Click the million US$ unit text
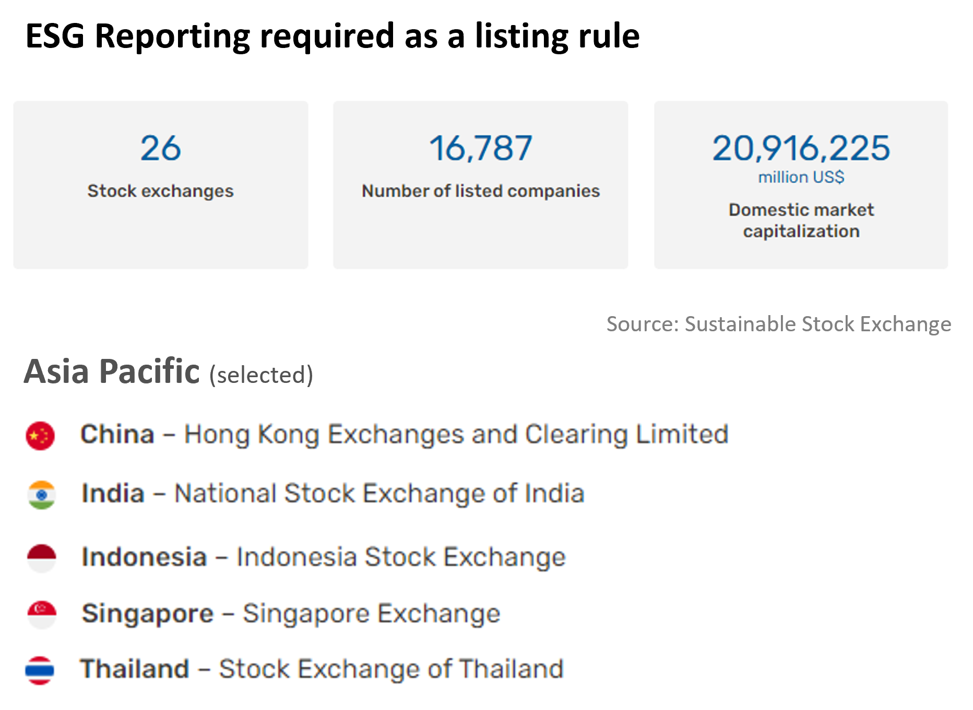973x710 pixels. (801, 177)
